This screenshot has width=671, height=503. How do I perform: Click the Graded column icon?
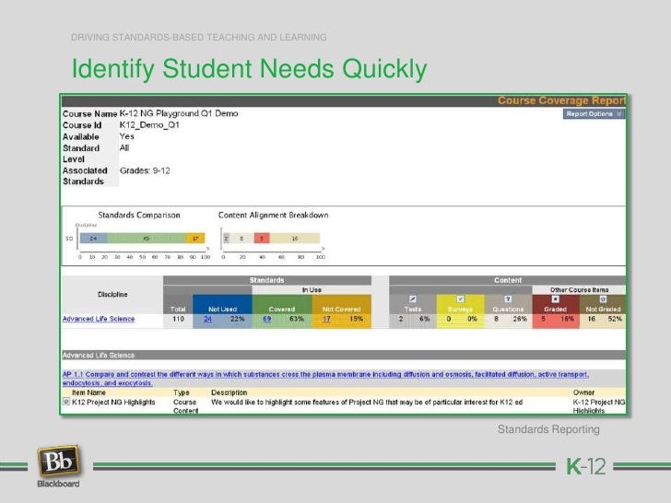(x=556, y=299)
